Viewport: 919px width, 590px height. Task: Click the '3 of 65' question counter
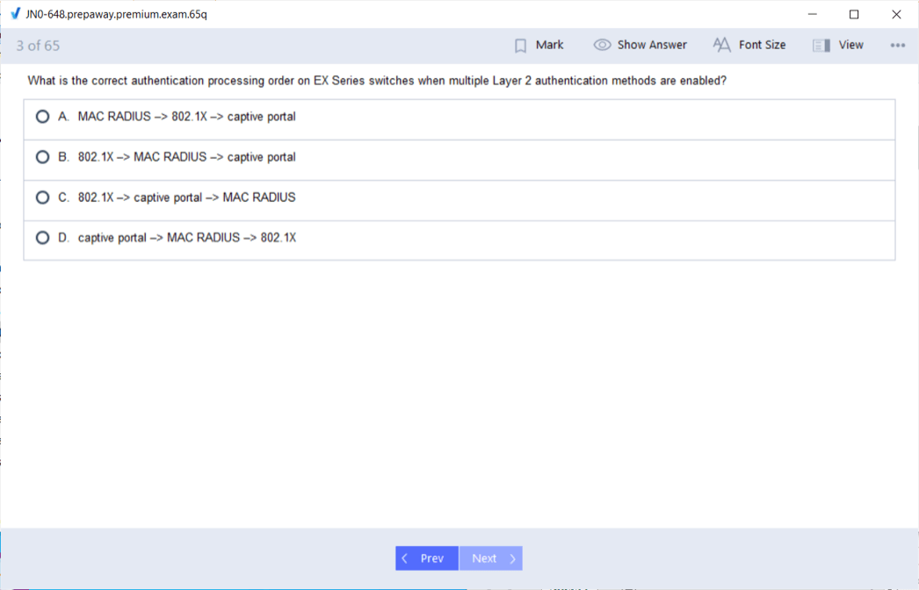tap(38, 46)
